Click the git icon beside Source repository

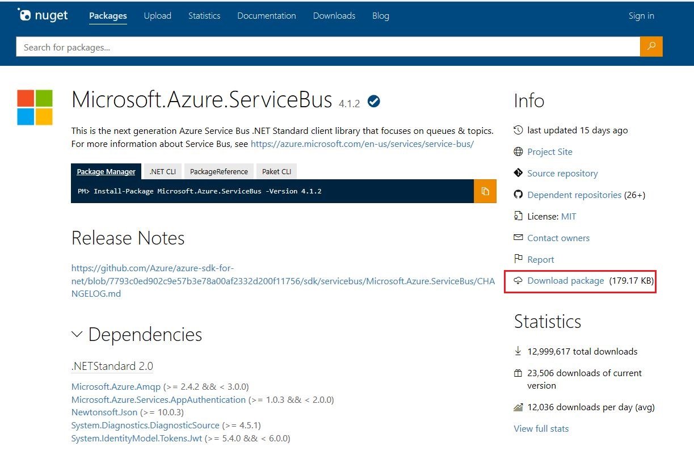pos(518,173)
